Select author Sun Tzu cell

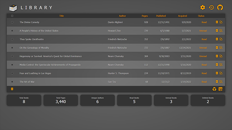tap(112, 82)
